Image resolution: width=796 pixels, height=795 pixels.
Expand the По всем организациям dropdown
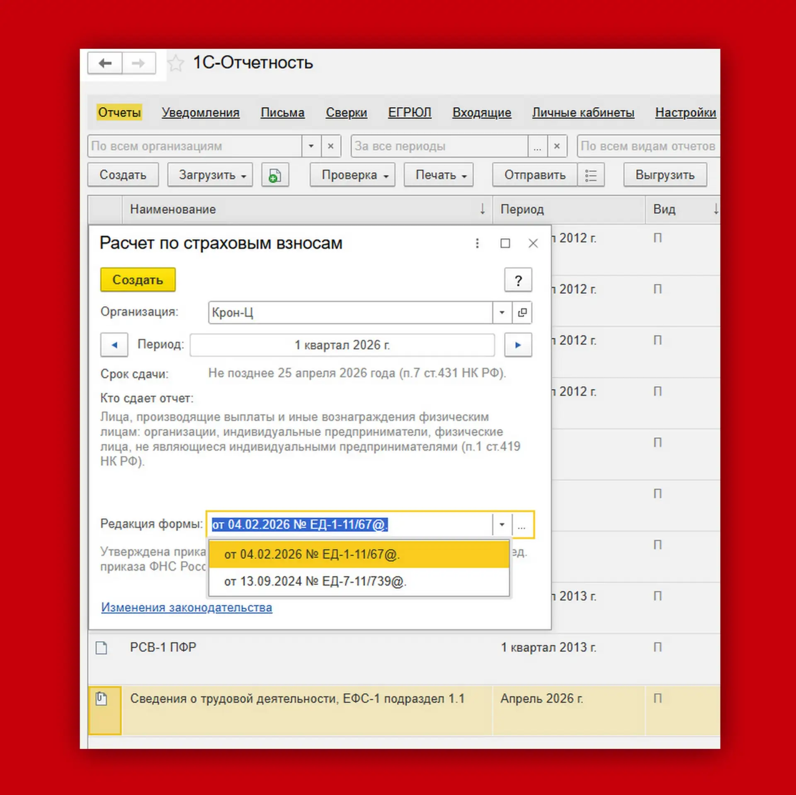tap(311, 146)
